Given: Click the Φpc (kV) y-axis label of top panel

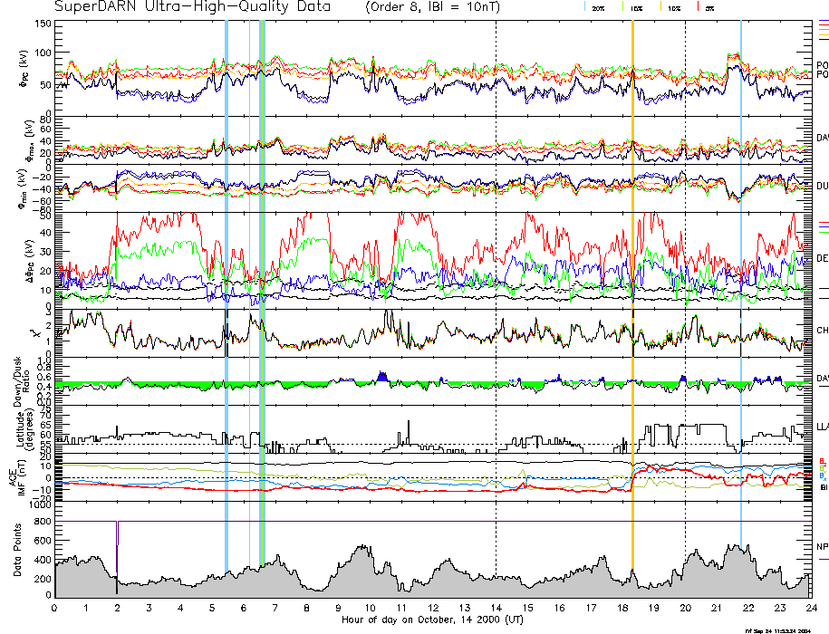Looking at the screenshot, I should coord(24,69).
